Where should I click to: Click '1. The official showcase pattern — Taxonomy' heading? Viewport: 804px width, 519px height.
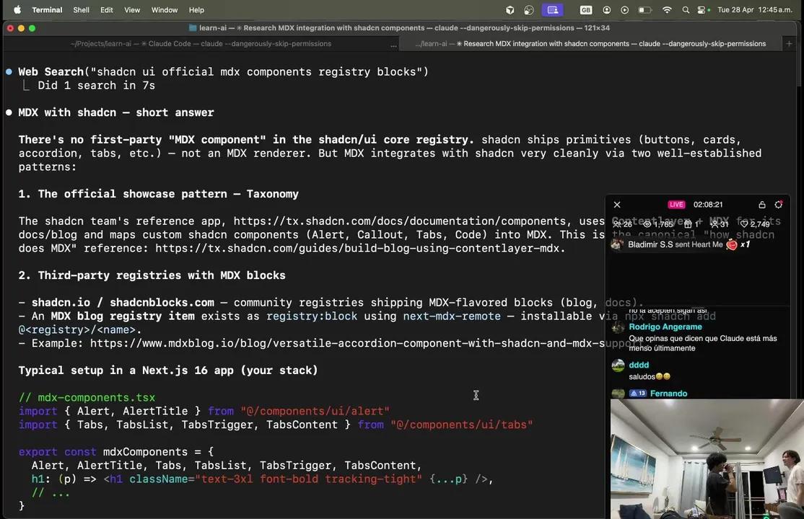pyautogui.click(x=159, y=194)
